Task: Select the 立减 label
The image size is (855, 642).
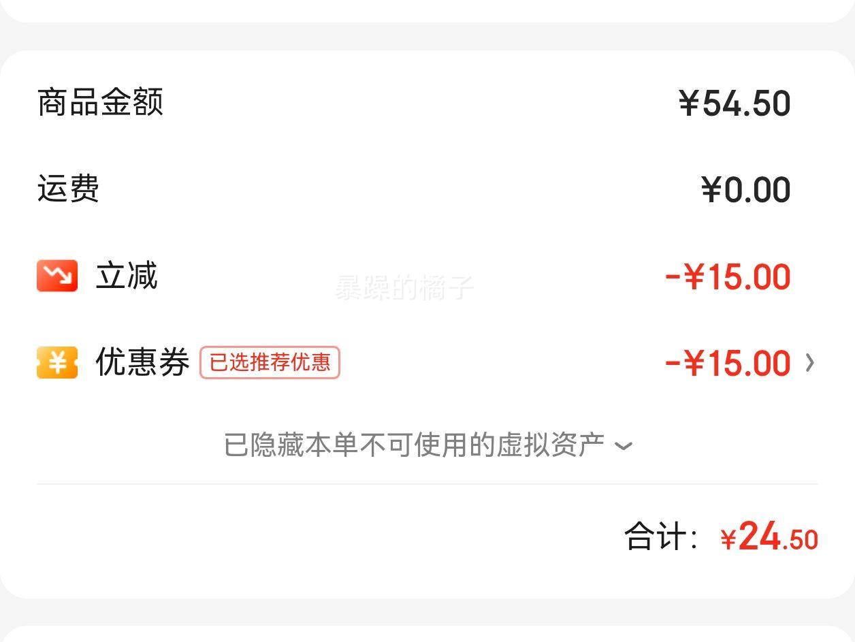Action: pyautogui.click(x=127, y=276)
